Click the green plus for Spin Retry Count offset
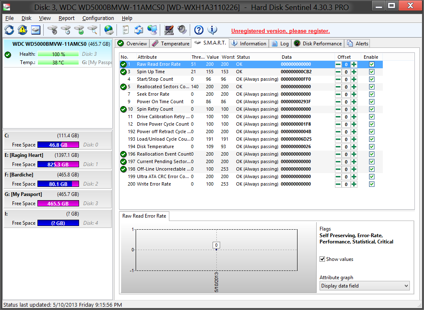The height and width of the screenshot is (310, 424). [x=354, y=109]
